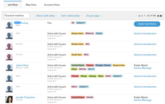The height and width of the screenshot is (104, 165).
Task: Click the red Taiwan tag in Julian Chen's row
Action: (x=90, y=65)
